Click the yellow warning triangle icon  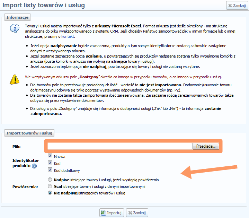coord(14,79)
